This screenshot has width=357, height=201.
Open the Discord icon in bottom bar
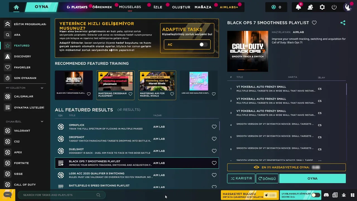coord(326,195)
